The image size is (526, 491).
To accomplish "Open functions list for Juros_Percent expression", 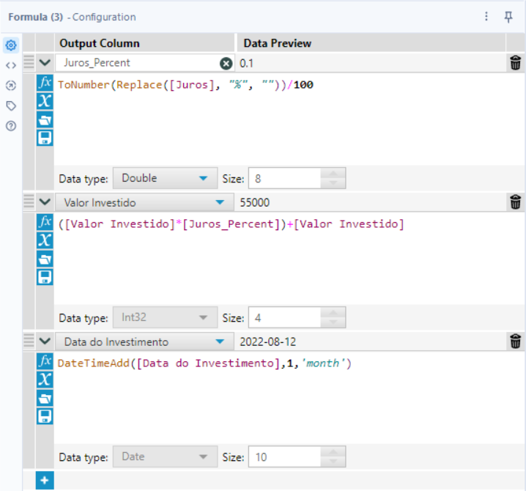I will click(x=45, y=83).
